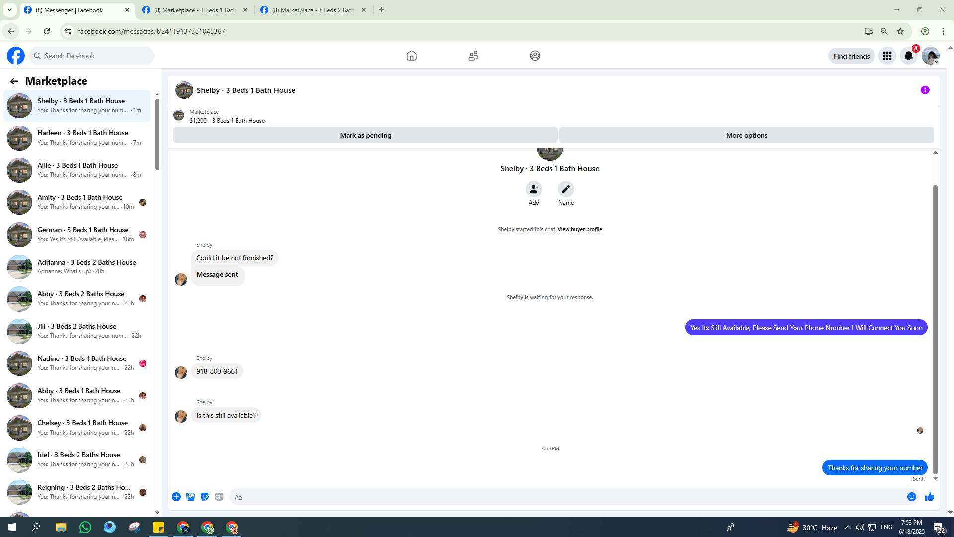Viewport: 954px width, 537px height.
Task: Switch to Marketplace 3 Beds 1 Bath tab
Action: (195, 10)
